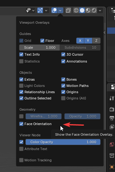This screenshot has width=115, height=172.
Task: Uncheck Outline Selected checkbox
Action: pyautogui.click(x=21, y=98)
